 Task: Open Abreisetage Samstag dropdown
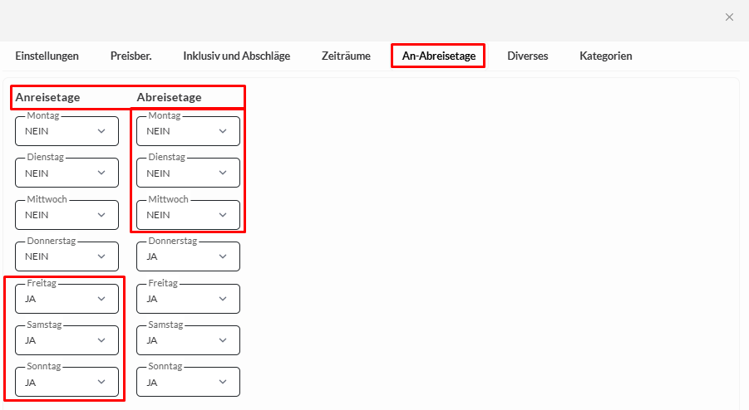click(x=188, y=340)
